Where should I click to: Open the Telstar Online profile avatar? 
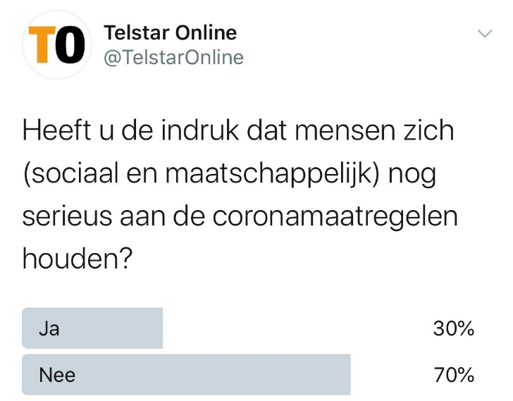point(57,44)
